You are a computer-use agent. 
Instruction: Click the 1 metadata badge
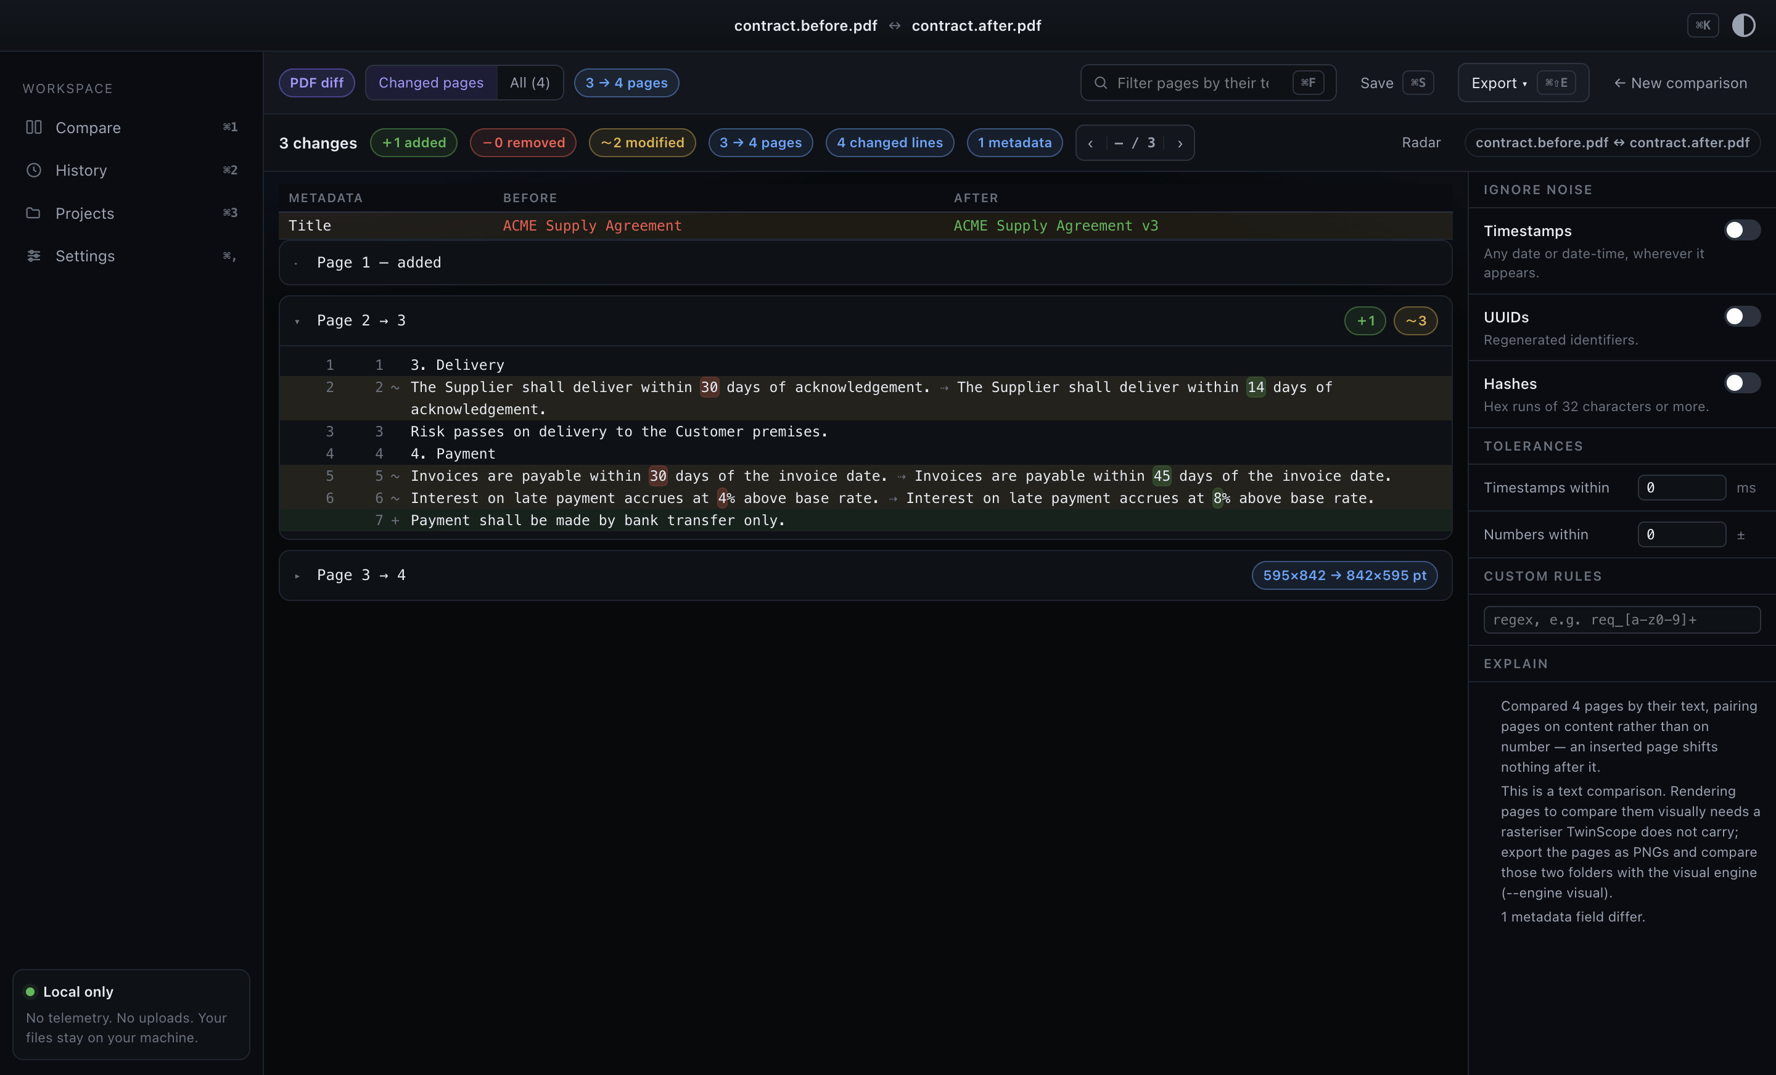1014,142
